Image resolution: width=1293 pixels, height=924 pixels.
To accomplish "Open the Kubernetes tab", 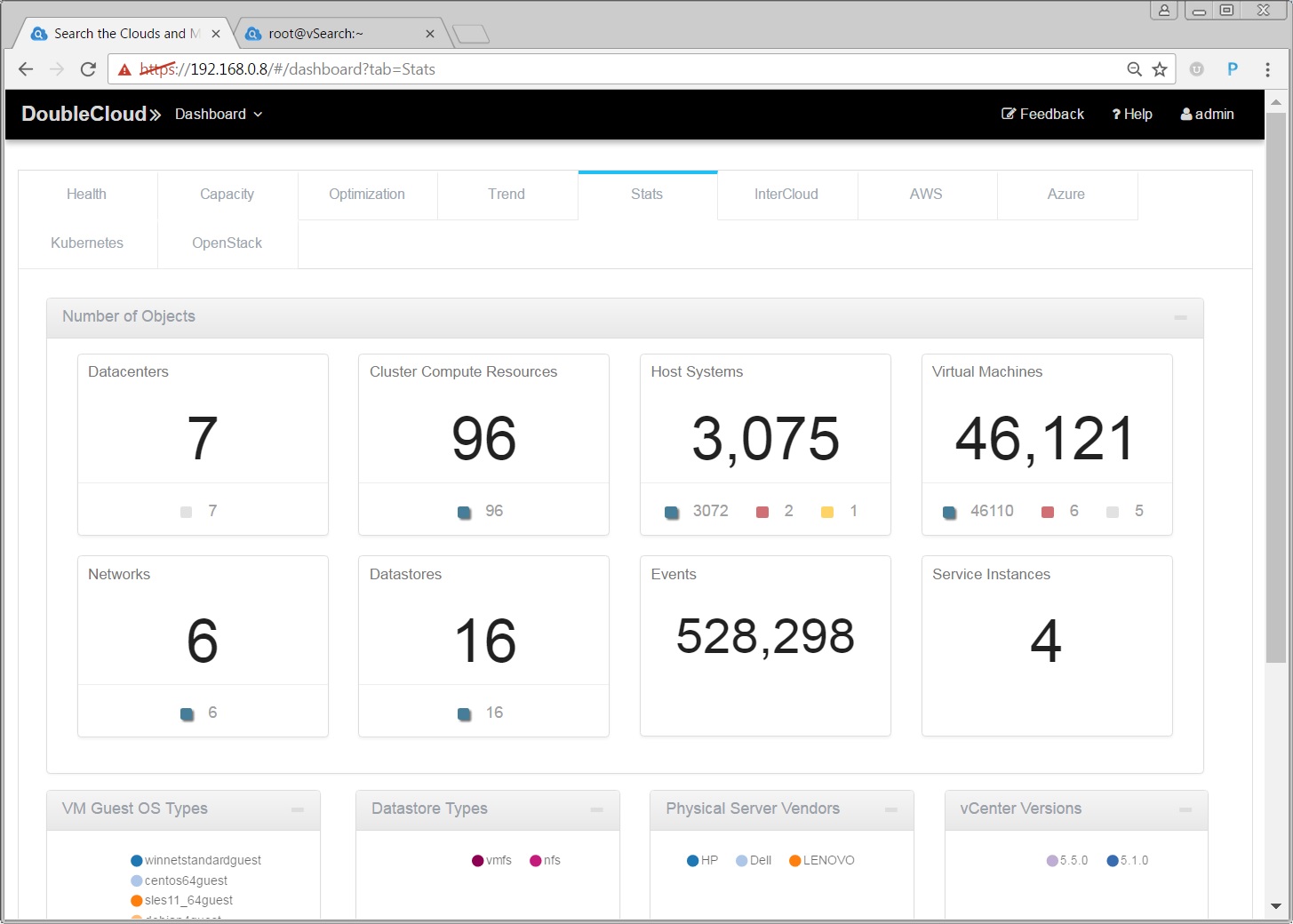I will click(x=87, y=243).
